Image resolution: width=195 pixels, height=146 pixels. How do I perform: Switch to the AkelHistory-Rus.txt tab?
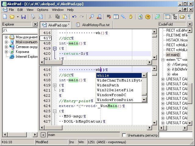coord(93,25)
